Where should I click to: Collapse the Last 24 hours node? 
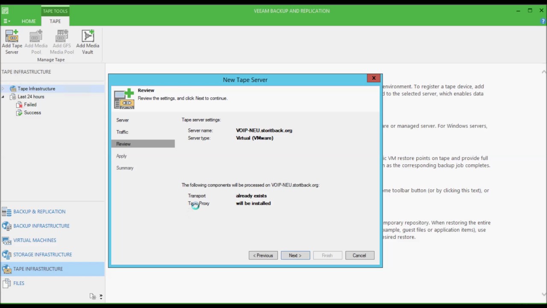[3, 97]
